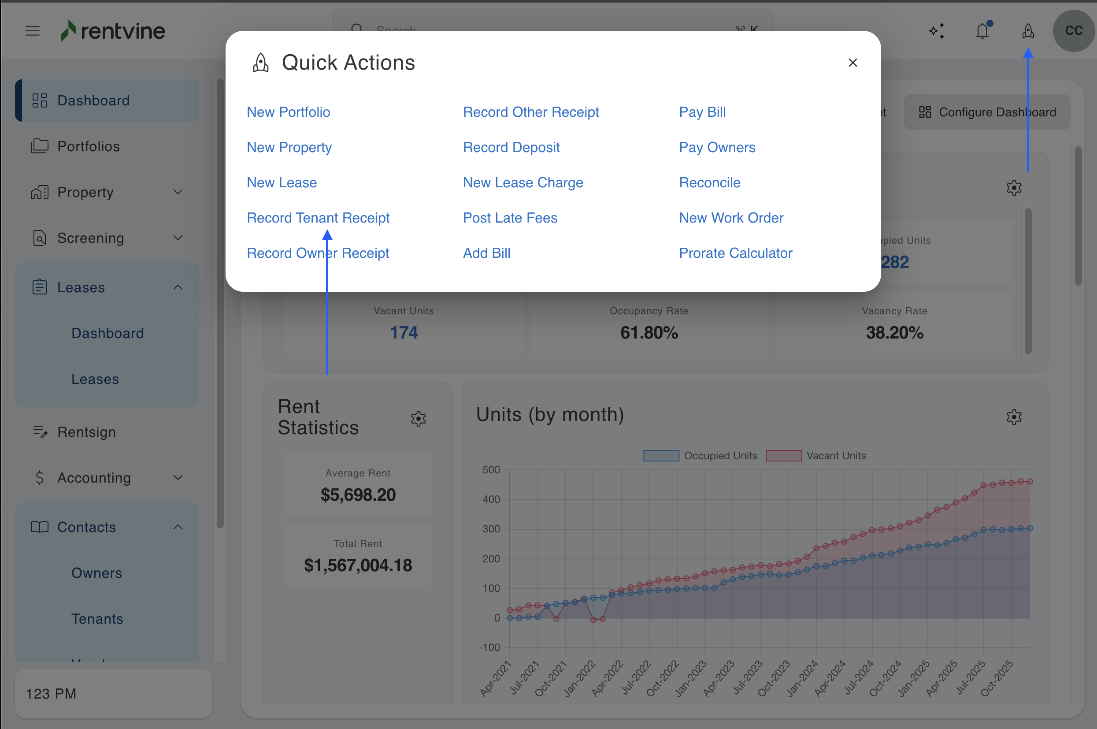Click the rocket Quick Actions icon in header
This screenshot has width=1097, height=729.
(x=1028, y=31)
